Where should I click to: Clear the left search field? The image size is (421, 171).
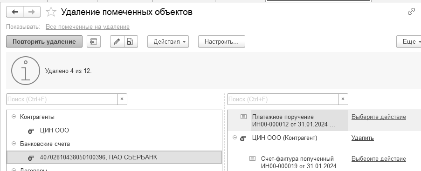122,99
